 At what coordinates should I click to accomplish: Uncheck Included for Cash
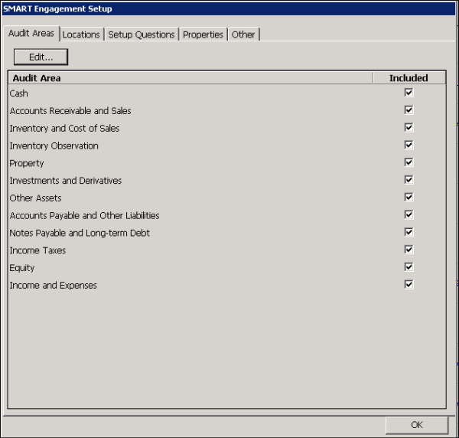[409, 93]
